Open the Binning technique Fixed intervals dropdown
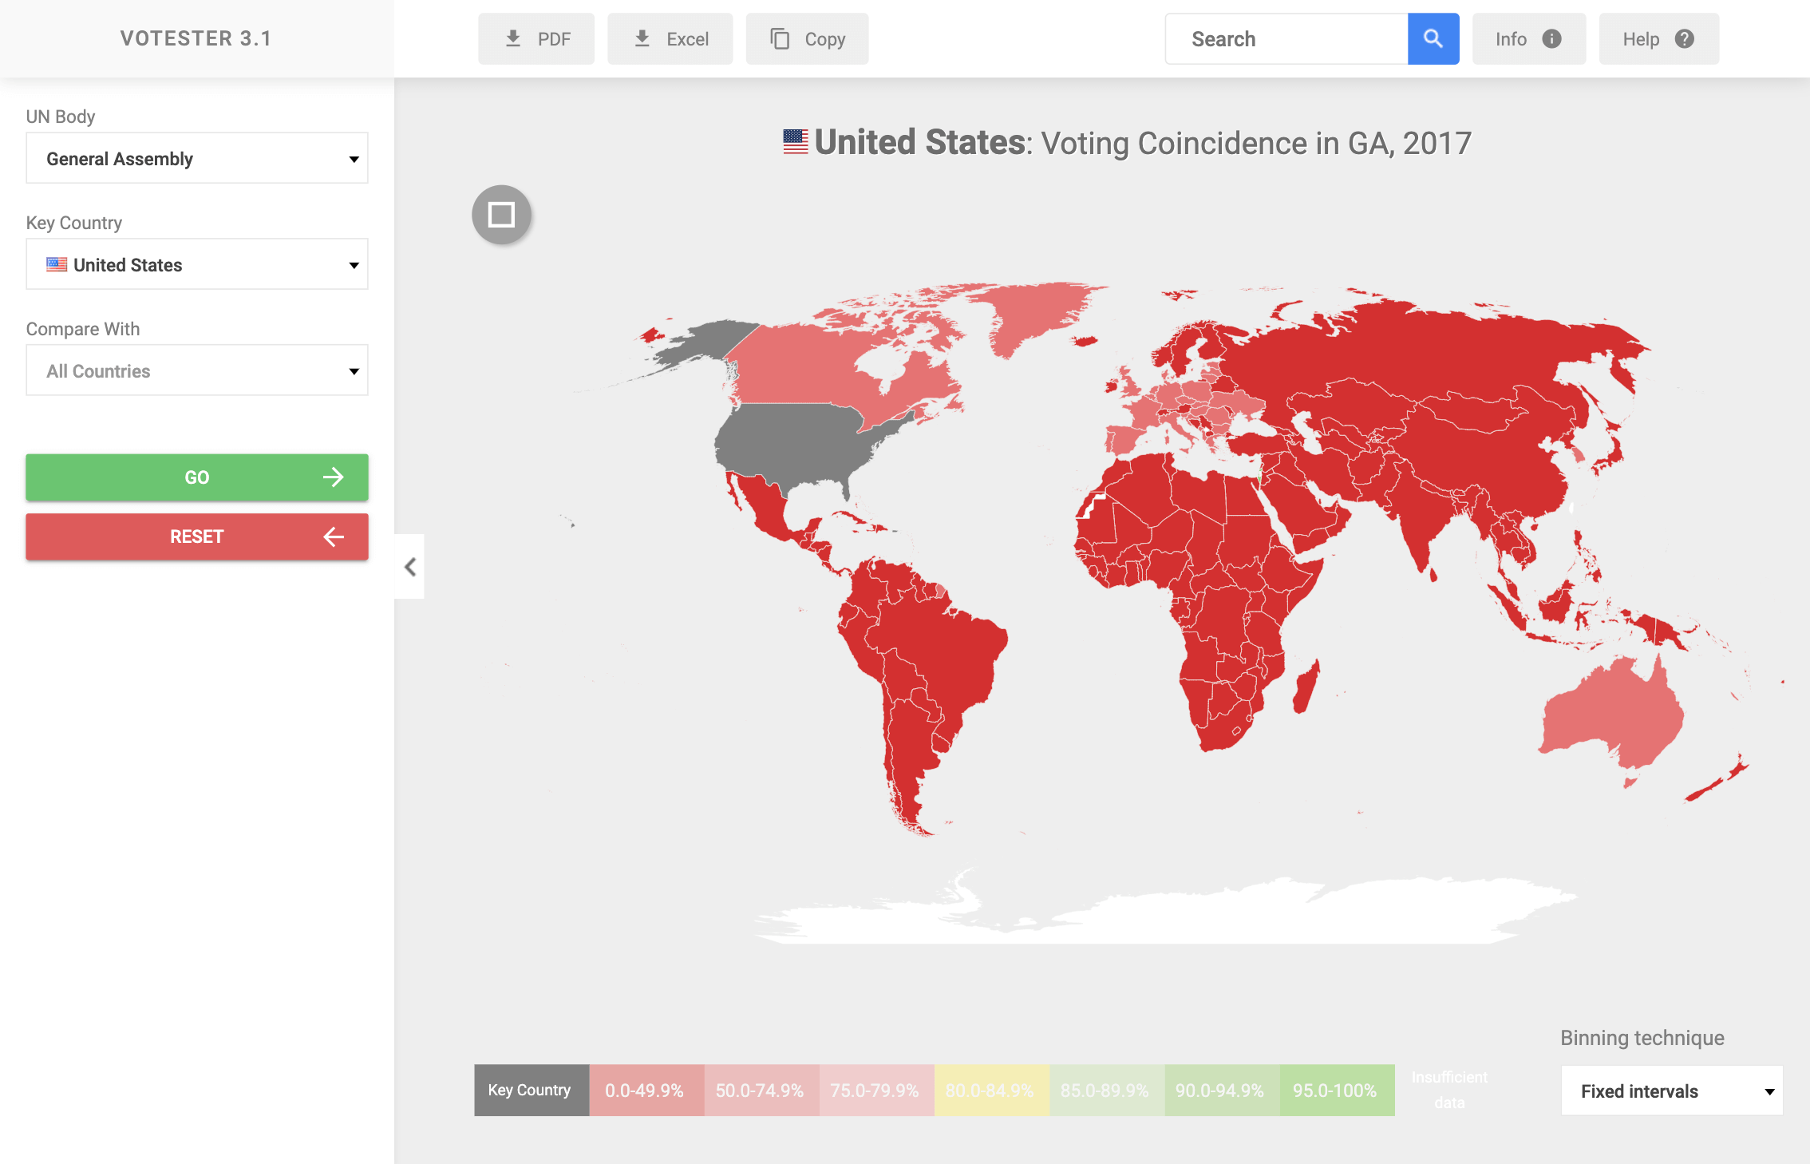The width and height of the screenshot is (1810, 1164). 1671,1091
